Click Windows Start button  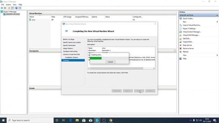tap(3, 120)
